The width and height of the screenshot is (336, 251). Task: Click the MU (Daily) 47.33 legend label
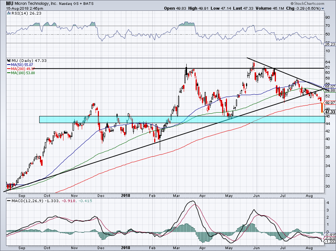(29, 60)
